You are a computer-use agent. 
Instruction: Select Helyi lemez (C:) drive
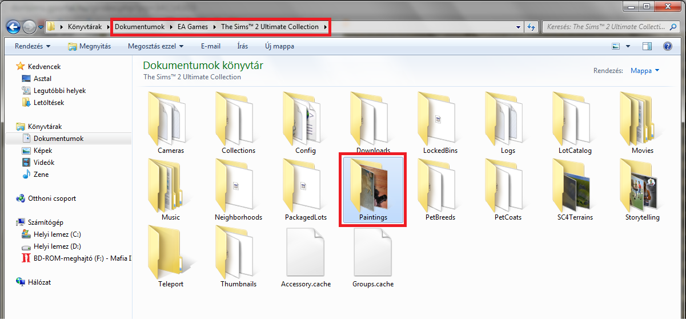tap(57, 234)
